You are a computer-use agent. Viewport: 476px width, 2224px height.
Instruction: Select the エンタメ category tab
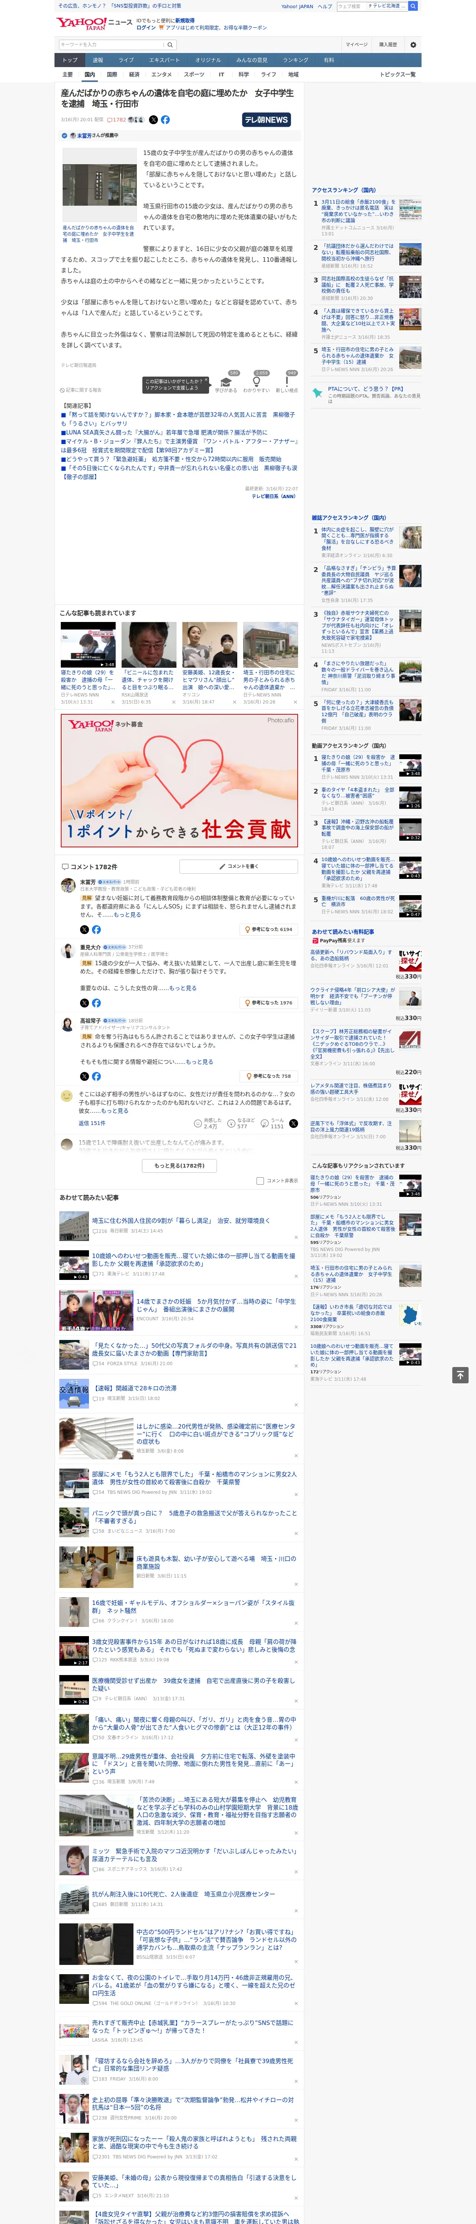[162, 74]
